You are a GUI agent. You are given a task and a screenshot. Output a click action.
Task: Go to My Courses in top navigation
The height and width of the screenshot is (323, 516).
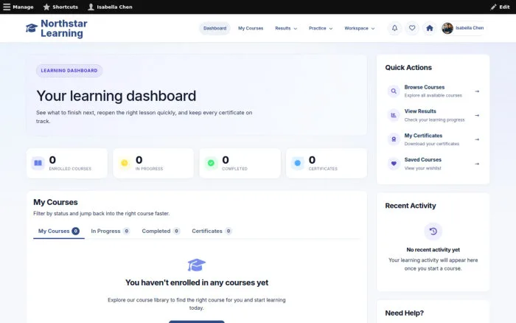(x=251, y=28)
